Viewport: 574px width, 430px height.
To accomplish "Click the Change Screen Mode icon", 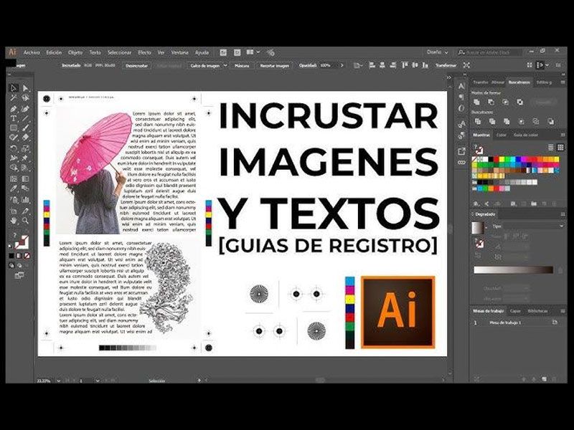I will (19, 275).
